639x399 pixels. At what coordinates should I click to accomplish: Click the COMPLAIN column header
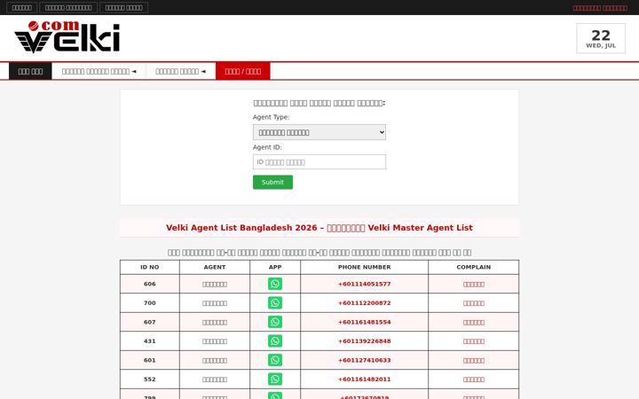point(474,267)
